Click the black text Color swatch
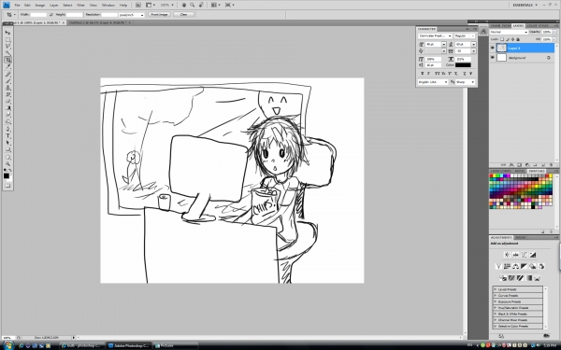 point(463,65)
